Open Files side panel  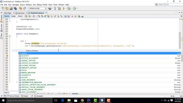point(1,36)
